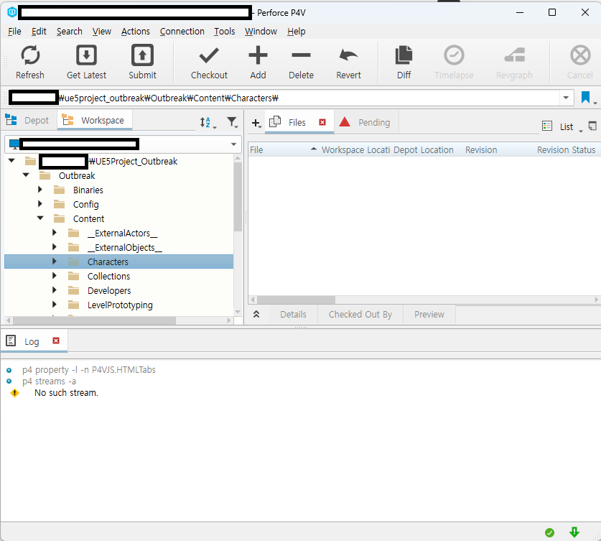This screenshot has width=601, height=541.
Task: Click the Revert arrow icon
Action: point(348,55)
